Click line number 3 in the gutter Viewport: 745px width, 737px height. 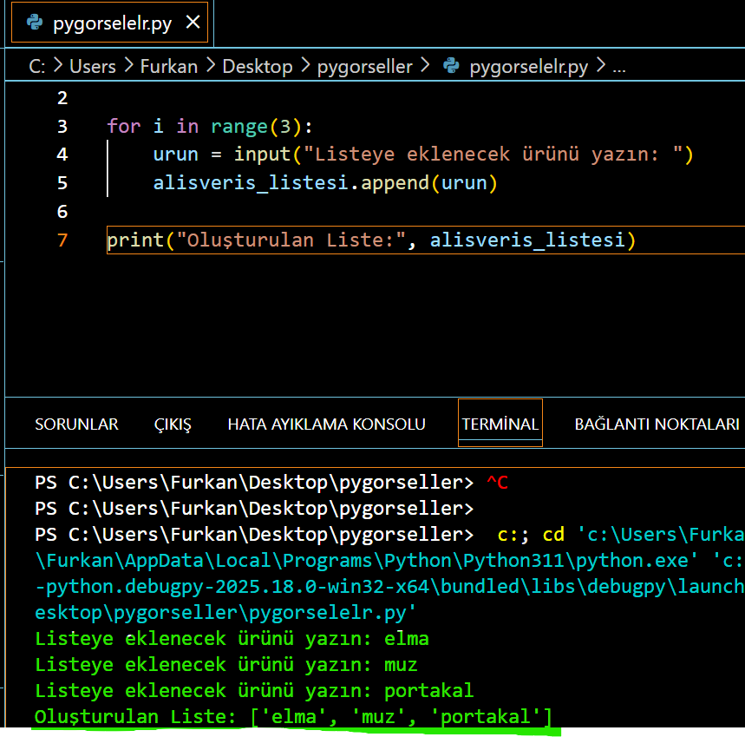pos(62,127)
